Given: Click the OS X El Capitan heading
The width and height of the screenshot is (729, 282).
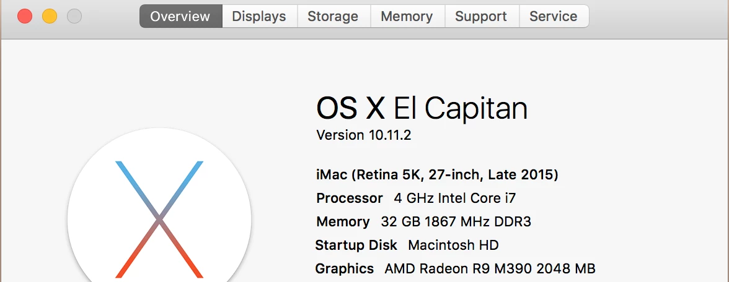Looking at the screenshot, I should pyautogui.click(x=422, y=108).
